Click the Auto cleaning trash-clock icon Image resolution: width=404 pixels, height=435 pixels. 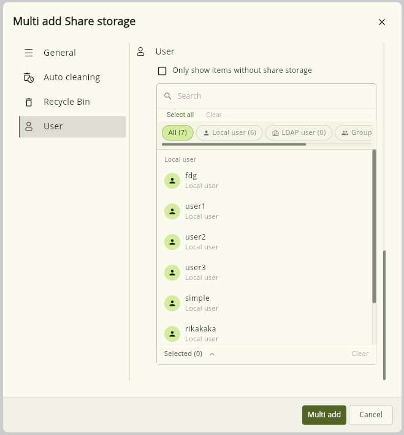pyautogui.click(x=29, y=77)
